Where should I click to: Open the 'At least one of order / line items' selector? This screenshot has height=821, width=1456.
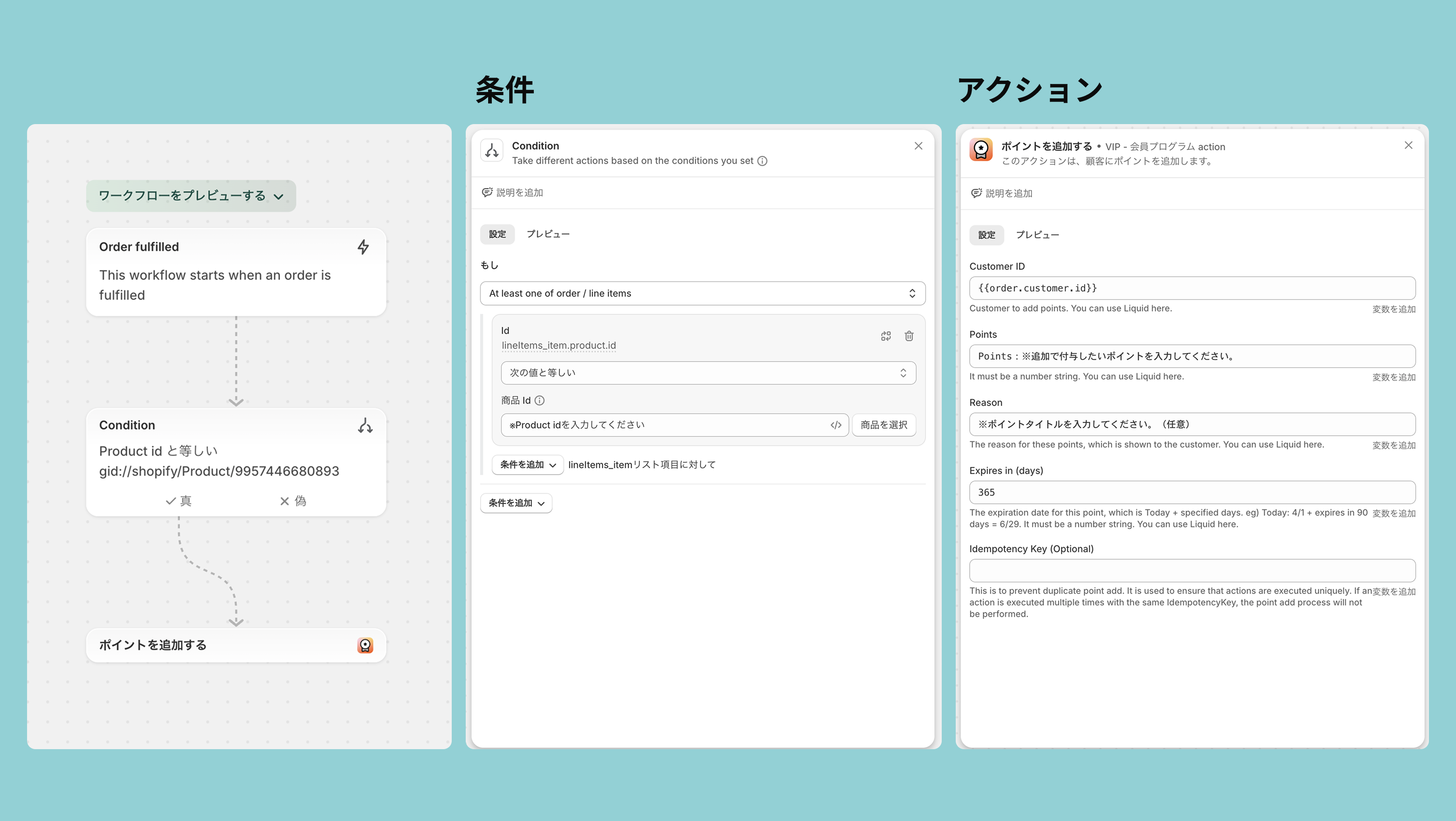[702, 293]
